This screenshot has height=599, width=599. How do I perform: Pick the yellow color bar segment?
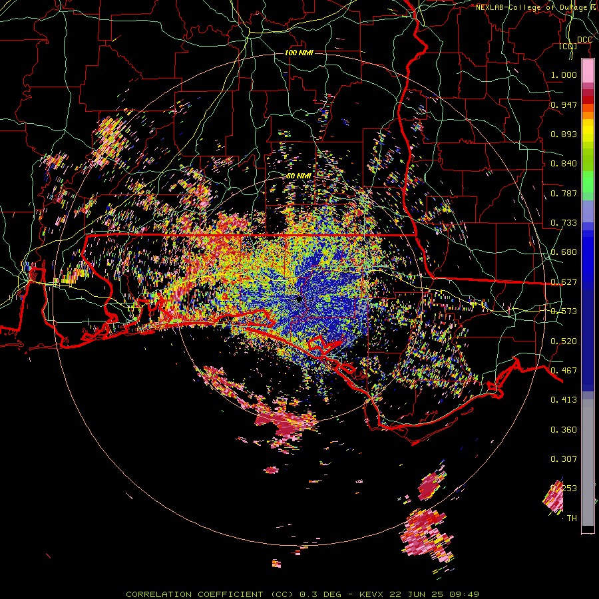[588, 130]
